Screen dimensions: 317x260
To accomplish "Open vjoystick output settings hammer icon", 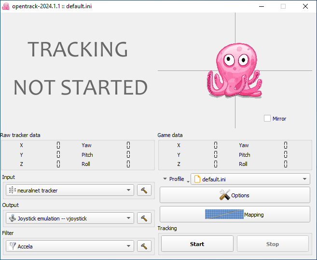I will click(x=144, y=218).
